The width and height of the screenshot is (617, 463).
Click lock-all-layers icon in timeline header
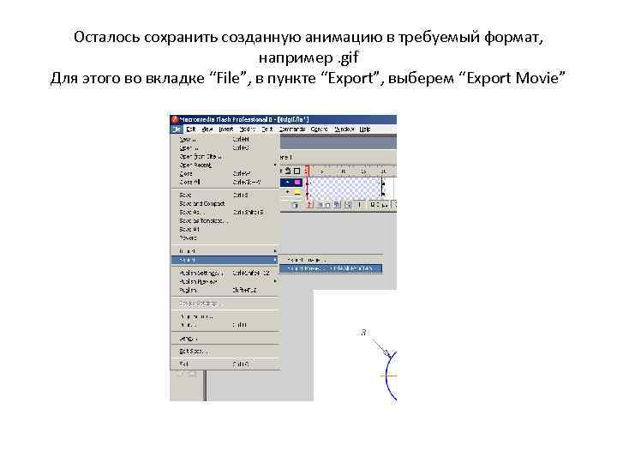[x=288, y=171]
